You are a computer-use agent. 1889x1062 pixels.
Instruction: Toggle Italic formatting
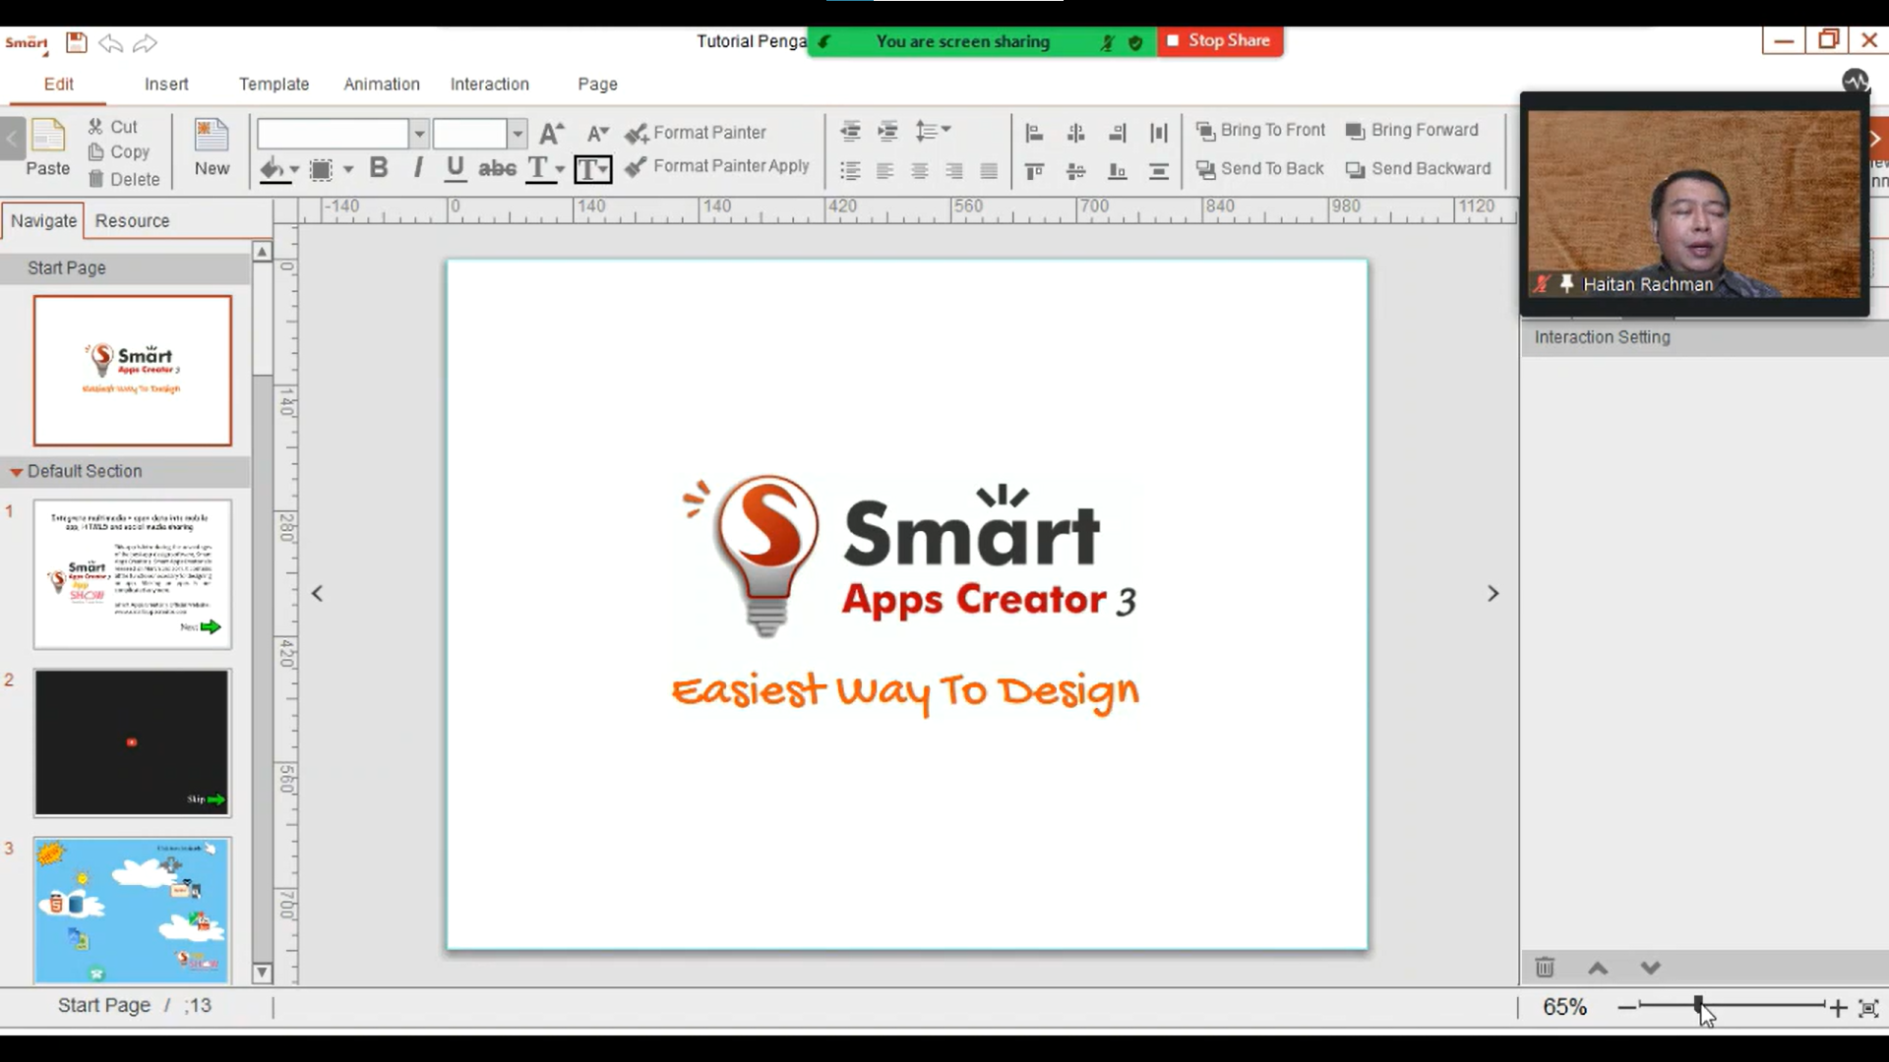pos(418,168)
